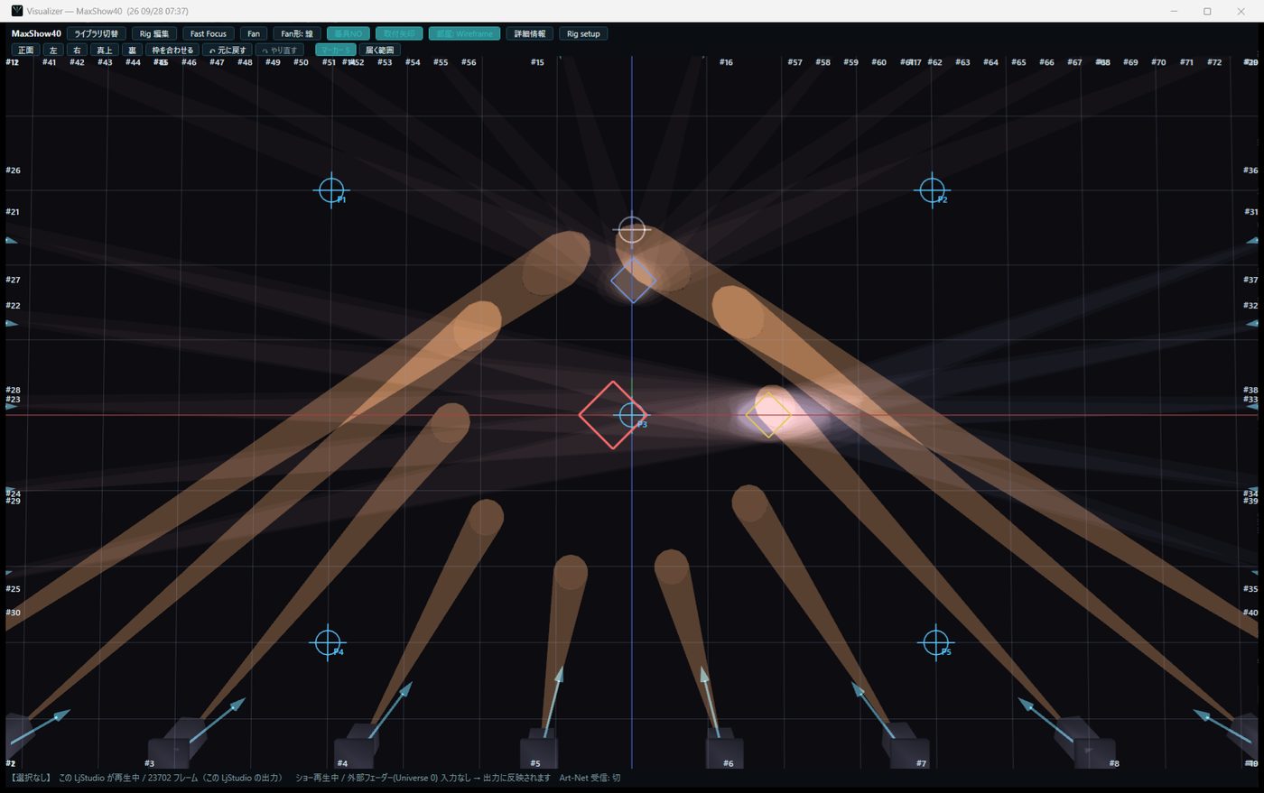
Task: Select the P3 center crosshair marker
Action: 631,415
